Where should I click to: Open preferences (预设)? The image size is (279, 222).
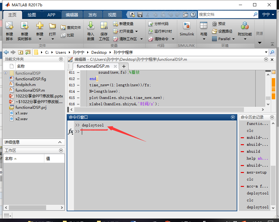coord(219,24)
